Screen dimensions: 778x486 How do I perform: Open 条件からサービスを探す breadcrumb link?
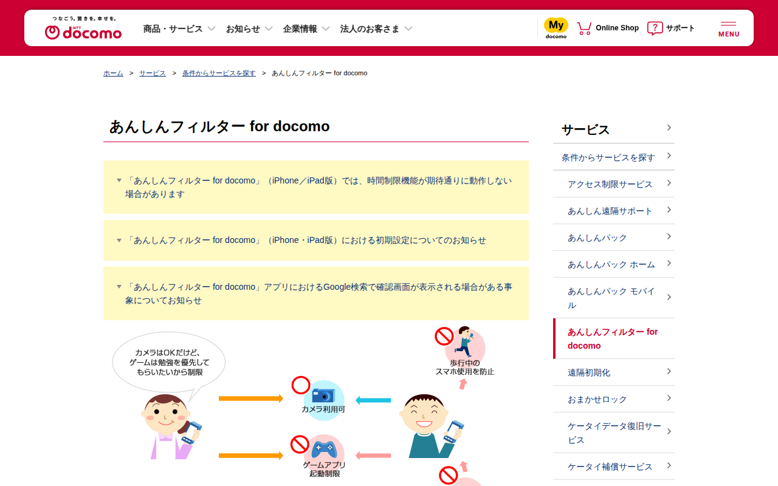click(x=219, y=73)
